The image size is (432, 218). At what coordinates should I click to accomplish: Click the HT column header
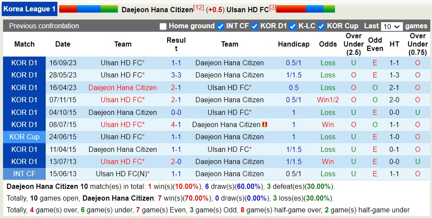pos(394,44)
